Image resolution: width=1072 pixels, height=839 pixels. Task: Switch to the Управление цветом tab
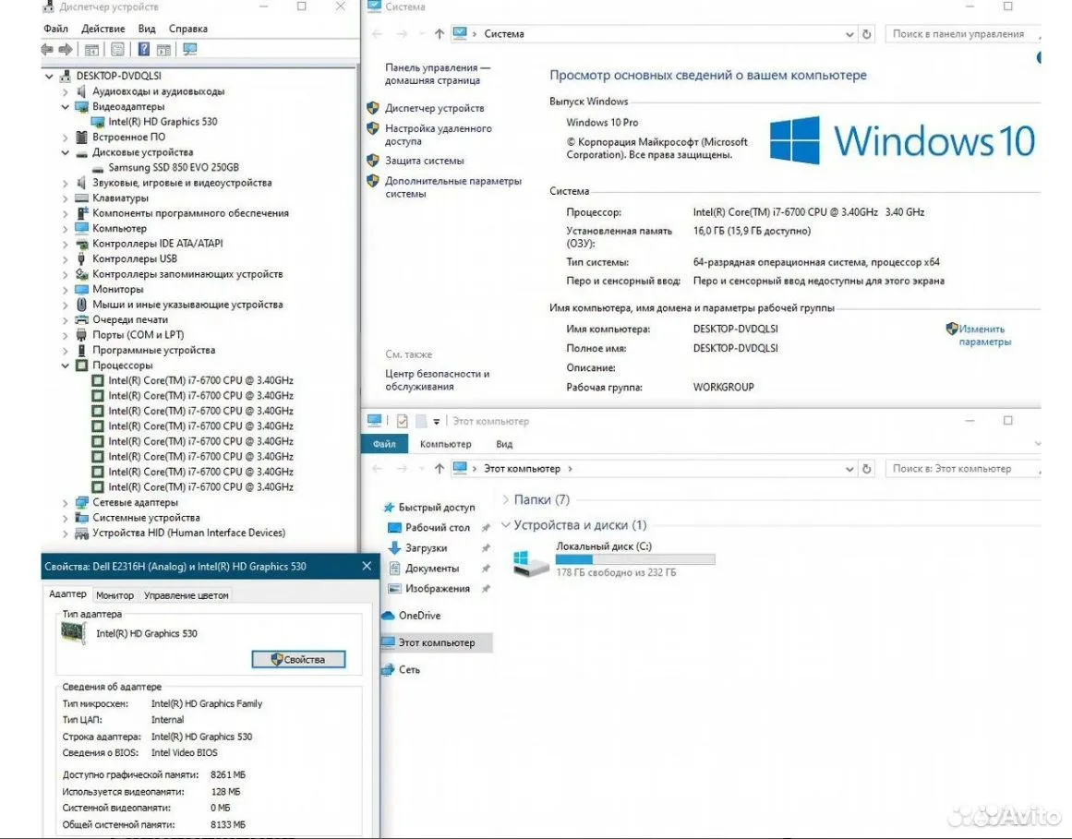[x=186, y=595]
